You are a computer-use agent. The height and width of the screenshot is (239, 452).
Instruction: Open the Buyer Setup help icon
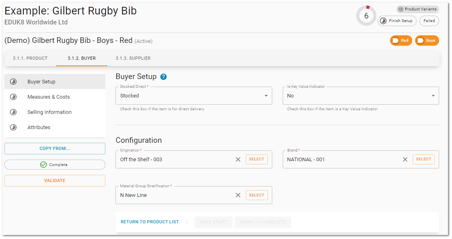click(x=163, y=77)
